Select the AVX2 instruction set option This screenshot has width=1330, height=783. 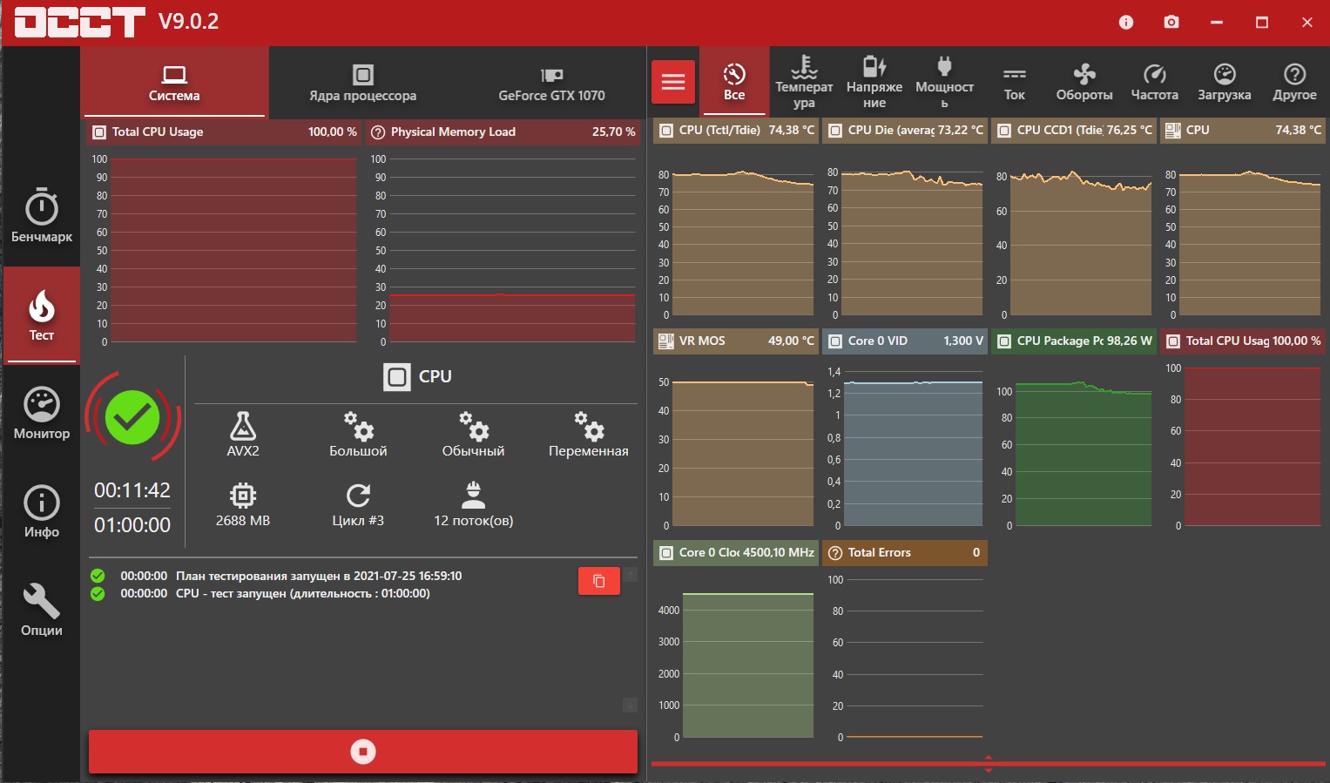[243, 434]
